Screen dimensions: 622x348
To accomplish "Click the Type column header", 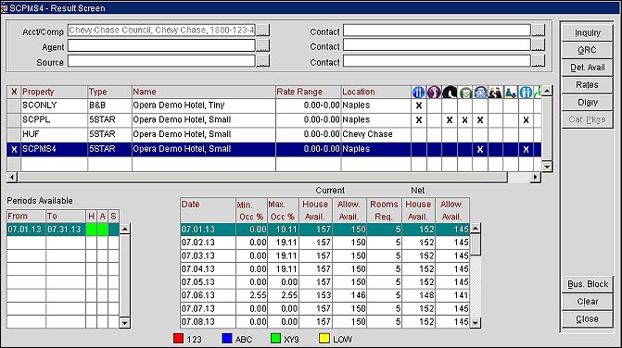I will coord(109,92).
